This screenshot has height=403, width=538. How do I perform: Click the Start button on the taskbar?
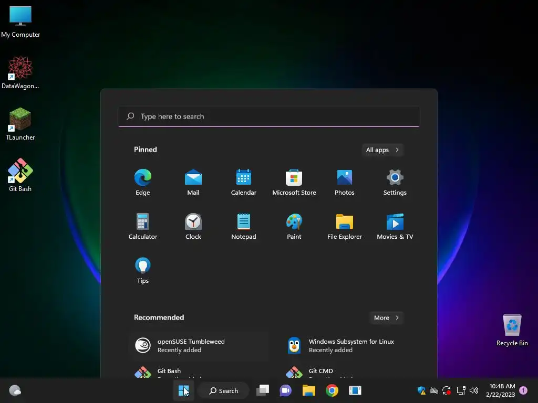click(183, 390)
